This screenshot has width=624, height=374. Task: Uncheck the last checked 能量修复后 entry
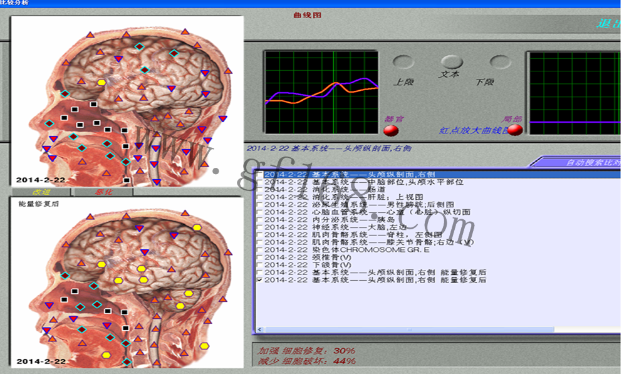[x=260, y=280]
